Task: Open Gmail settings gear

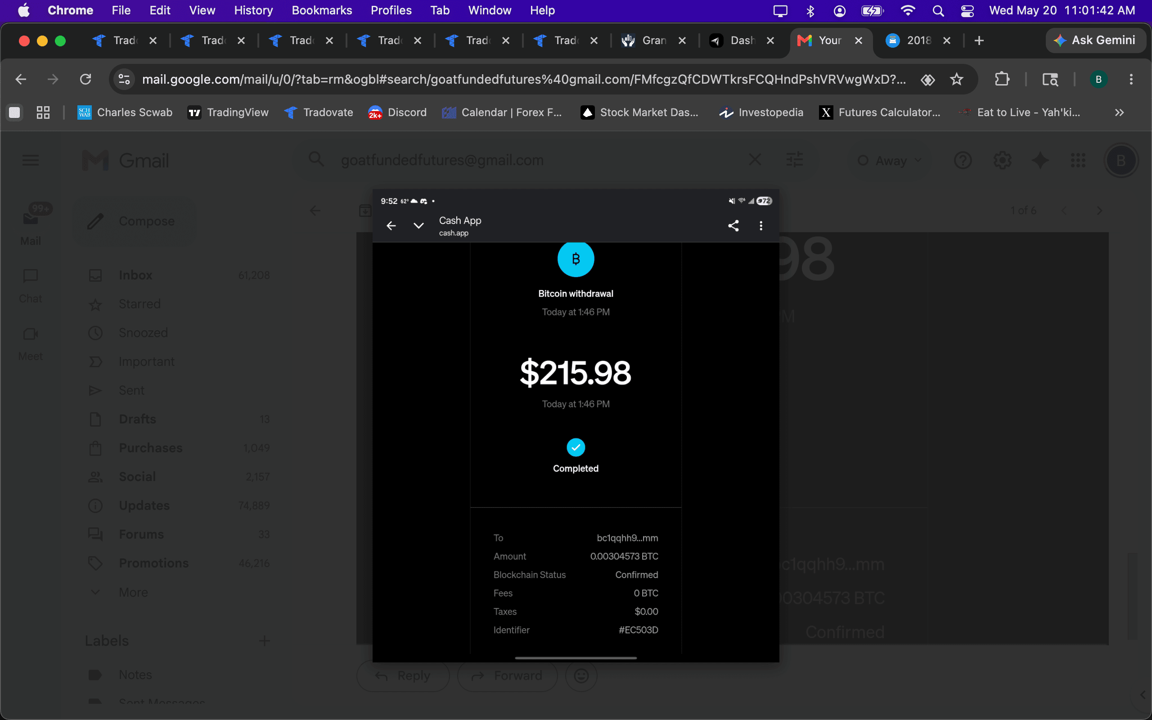Action: pyautogui.click(x=1002, y=161)
